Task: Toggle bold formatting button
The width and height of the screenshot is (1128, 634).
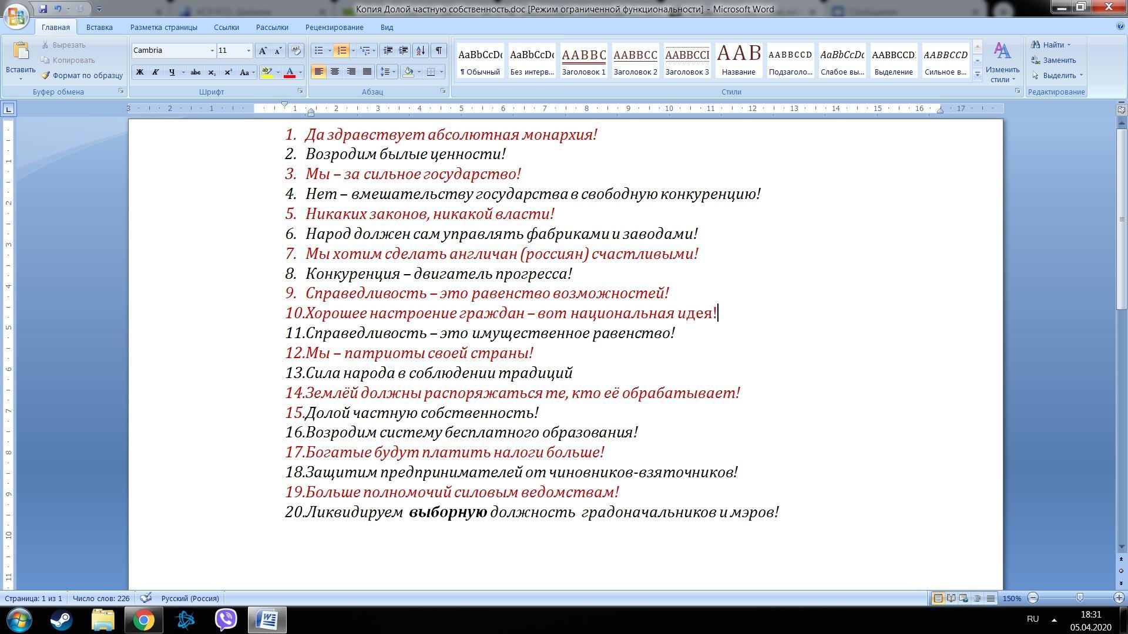Action: coord(140,72)
